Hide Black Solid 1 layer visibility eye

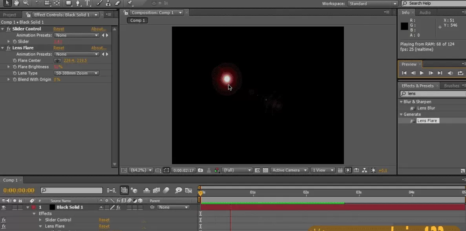click(x=4, y=207)
